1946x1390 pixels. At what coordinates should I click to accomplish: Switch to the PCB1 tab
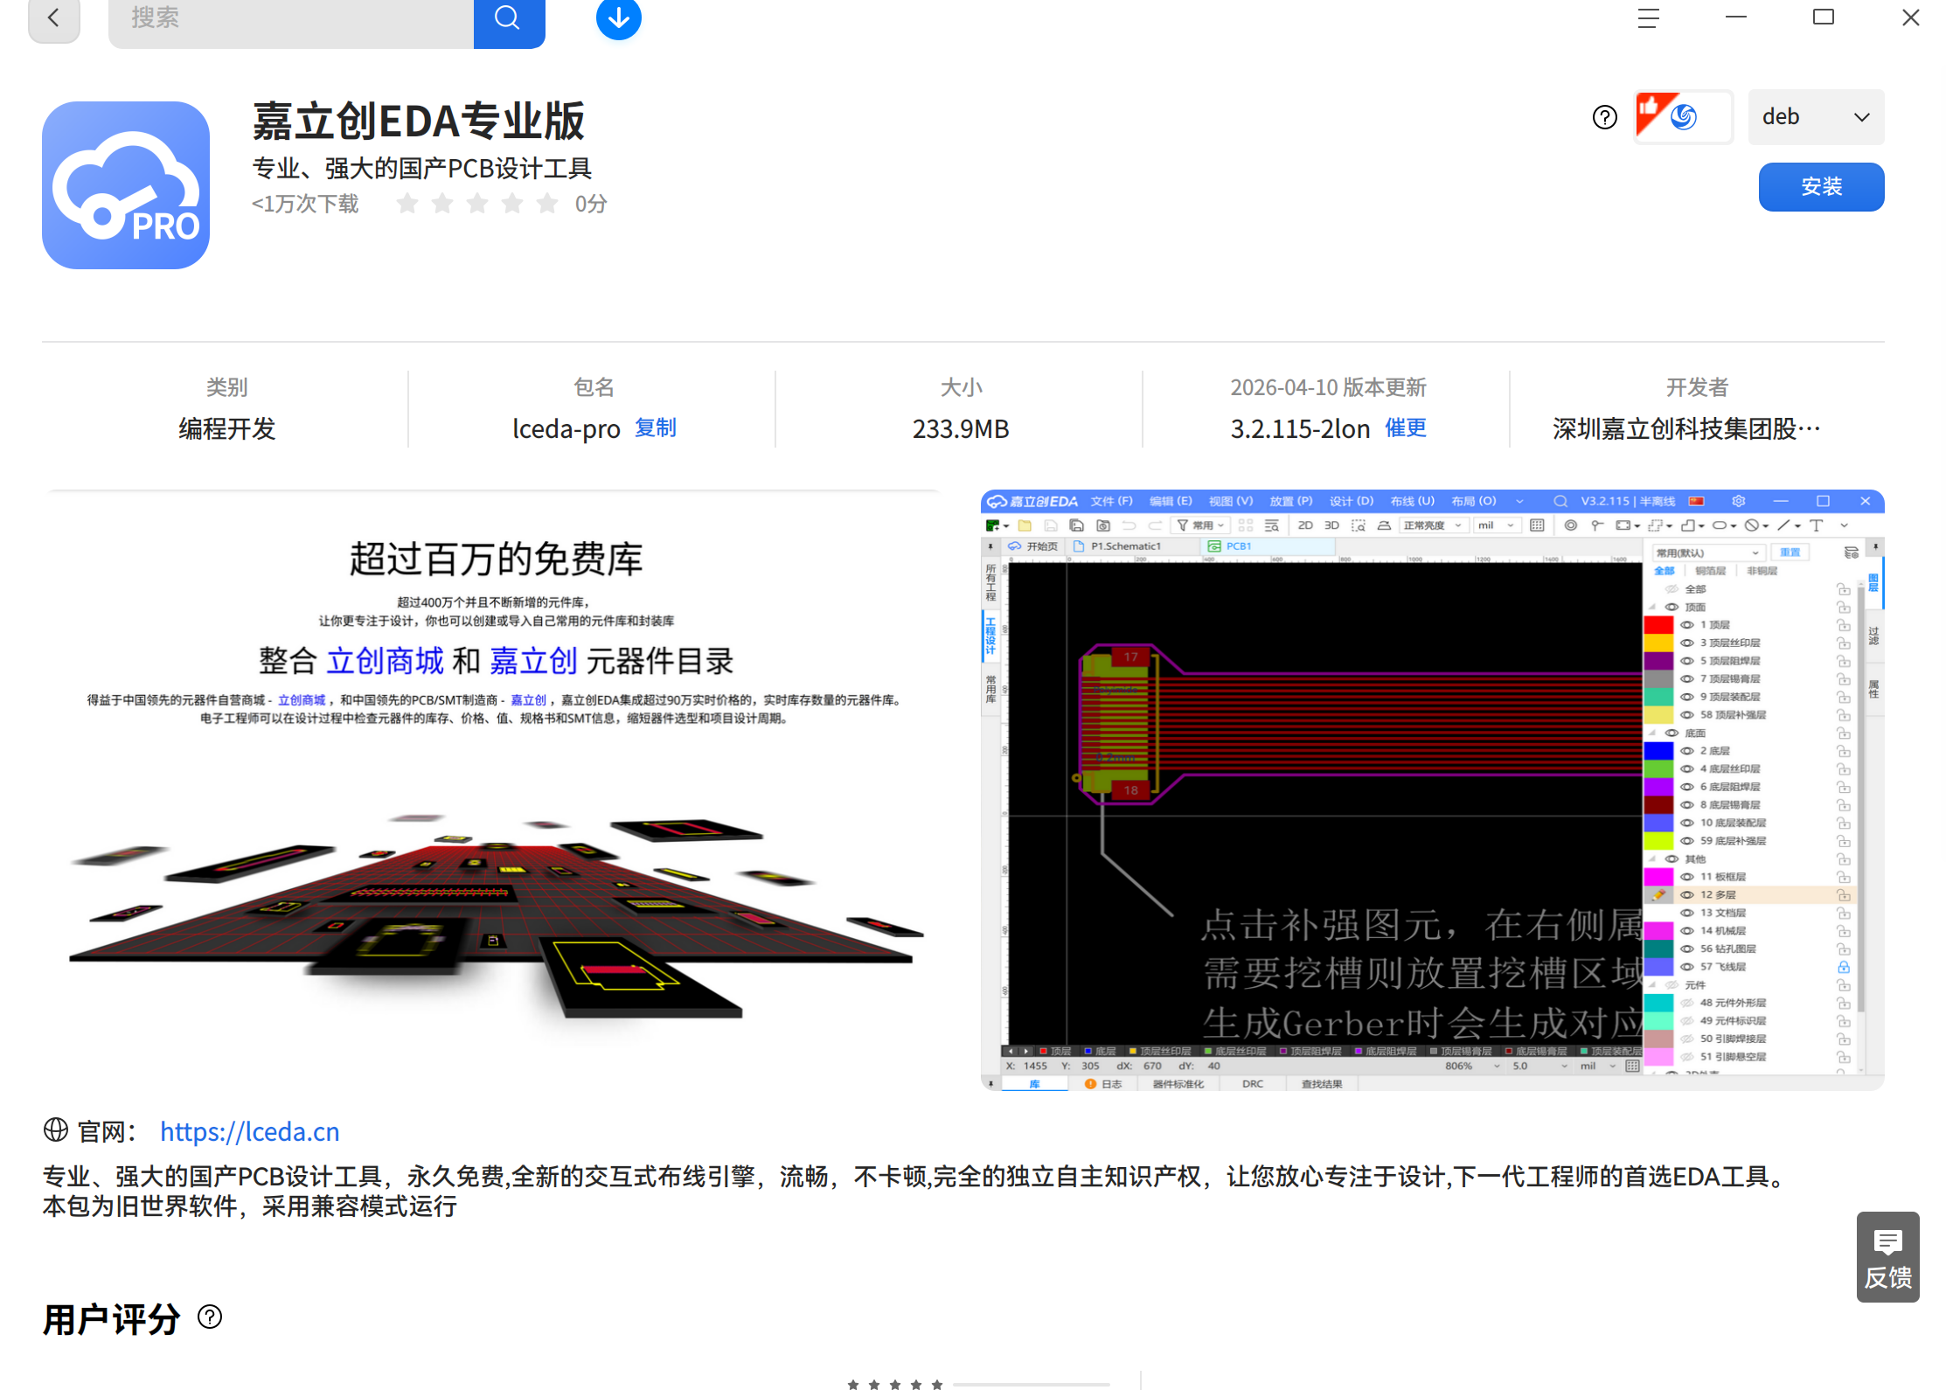(x=1238, y=545)
